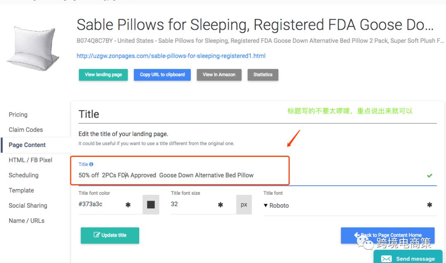Switch to the Social Sharing section
The image size is (446, 263).
pyautogui.click(x=28, y=205)
